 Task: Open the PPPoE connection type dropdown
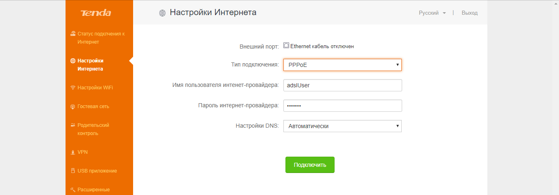pos(342,65)
